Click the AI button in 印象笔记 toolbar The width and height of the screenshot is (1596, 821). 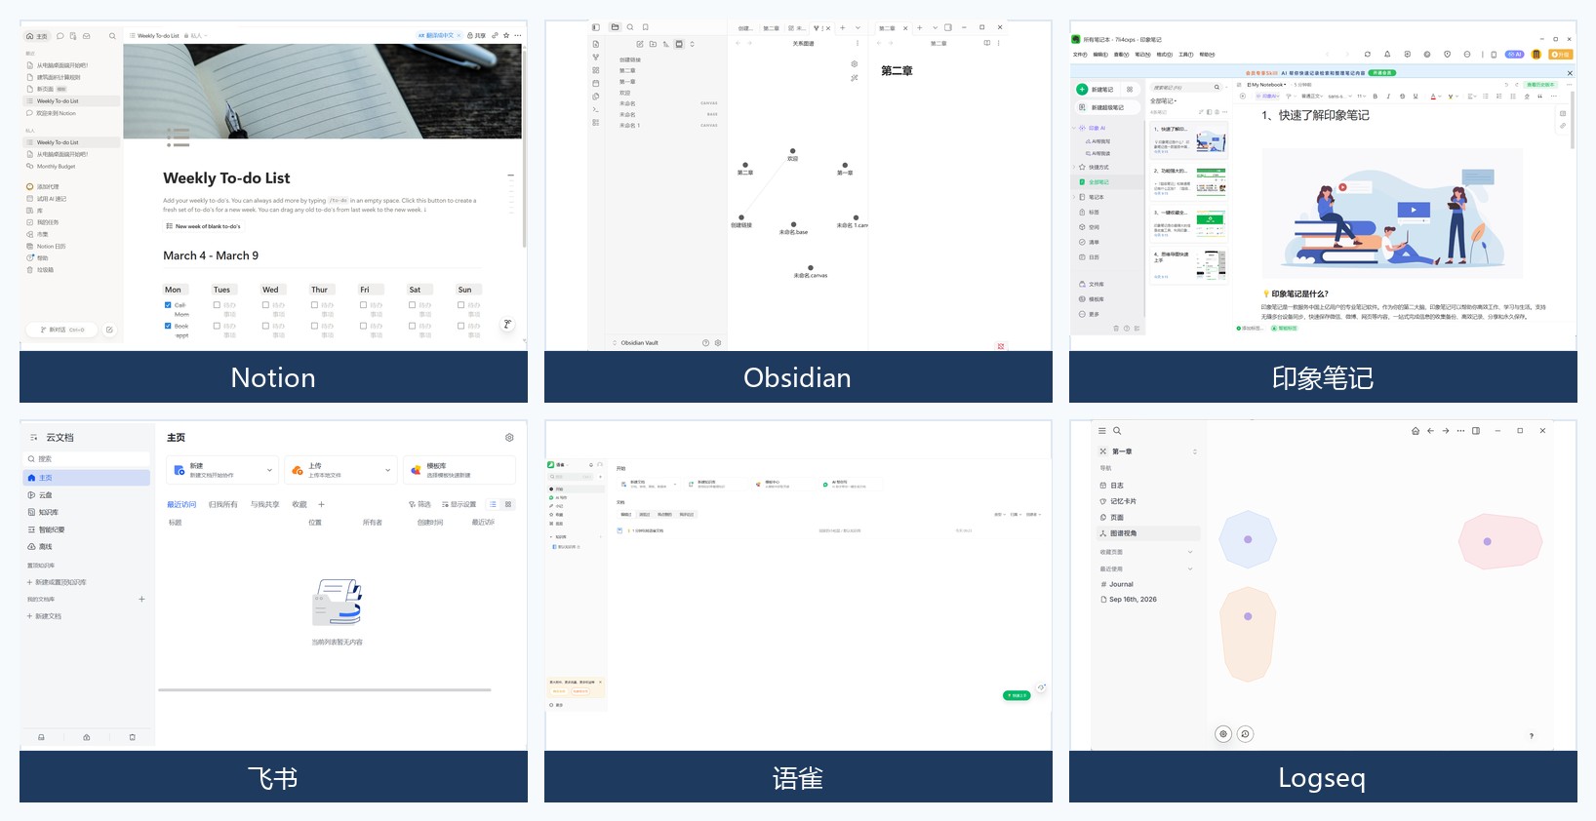[x=1514, y=54]
